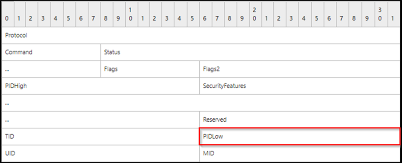
Task: Select the Reserved field cell
Action: coord(299,120)
